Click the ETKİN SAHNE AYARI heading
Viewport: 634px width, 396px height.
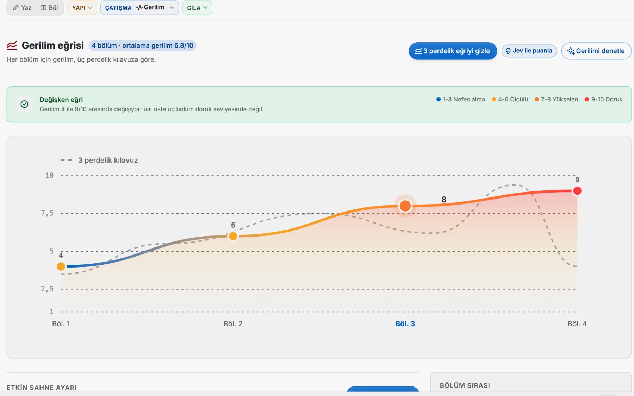click(x=42, y=388)
